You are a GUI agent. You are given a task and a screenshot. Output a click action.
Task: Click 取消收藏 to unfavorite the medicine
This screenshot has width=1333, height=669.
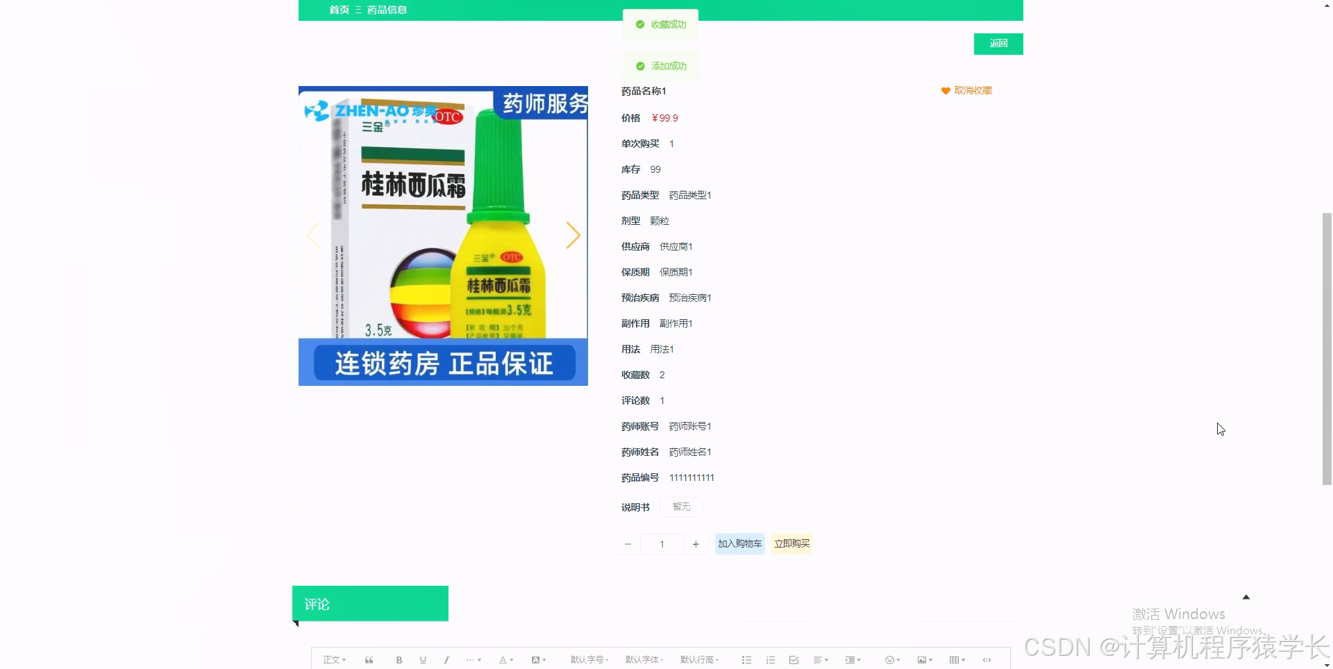pyautogui.click(x=966, y=90)
